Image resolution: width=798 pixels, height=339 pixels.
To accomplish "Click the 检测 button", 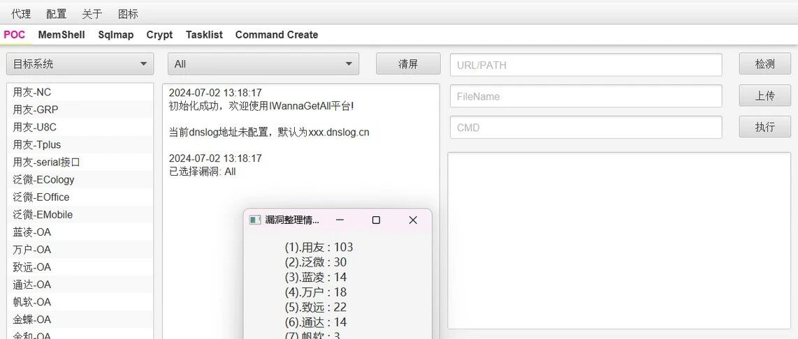I will coord(765,64).
